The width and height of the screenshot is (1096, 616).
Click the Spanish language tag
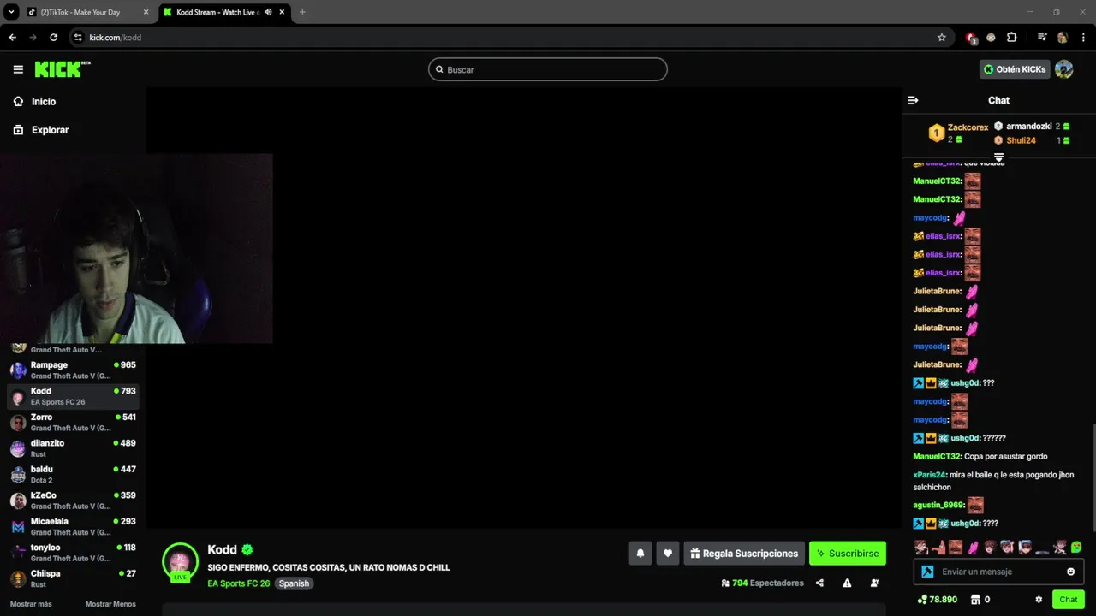pos(294,583)
